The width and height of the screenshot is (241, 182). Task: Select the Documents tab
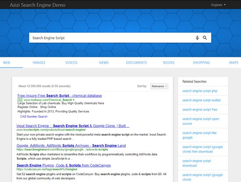pos(136,63)
